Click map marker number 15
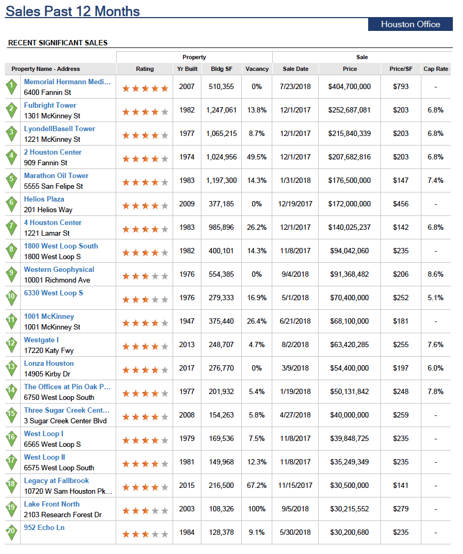 coord(12,415)
